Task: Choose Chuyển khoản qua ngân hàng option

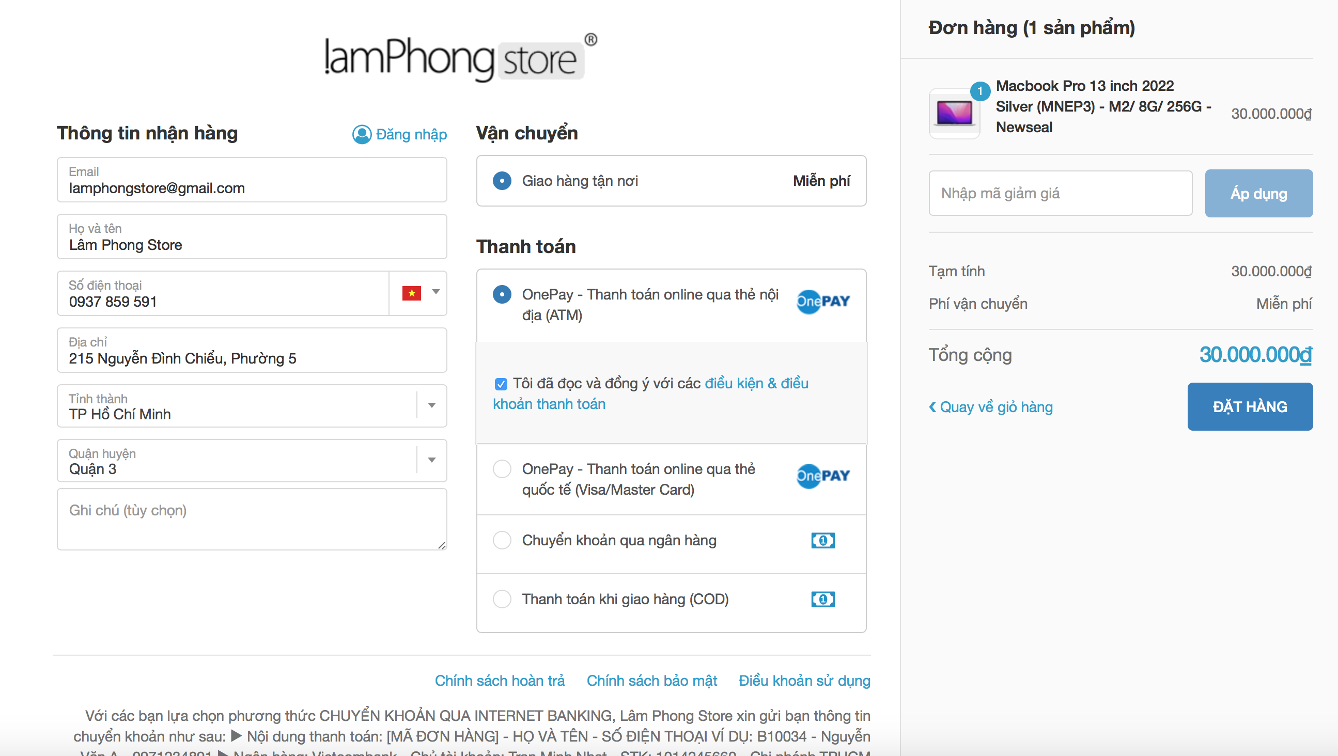Action: [502, 541]
